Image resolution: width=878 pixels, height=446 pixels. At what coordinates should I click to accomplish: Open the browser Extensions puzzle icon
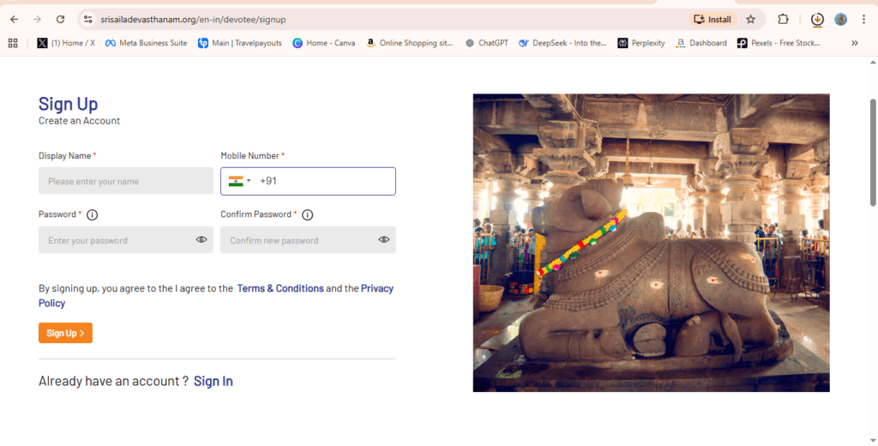783,19
